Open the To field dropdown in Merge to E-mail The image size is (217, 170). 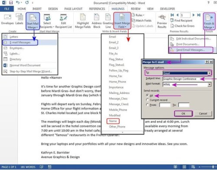click(x=209, y=73)
